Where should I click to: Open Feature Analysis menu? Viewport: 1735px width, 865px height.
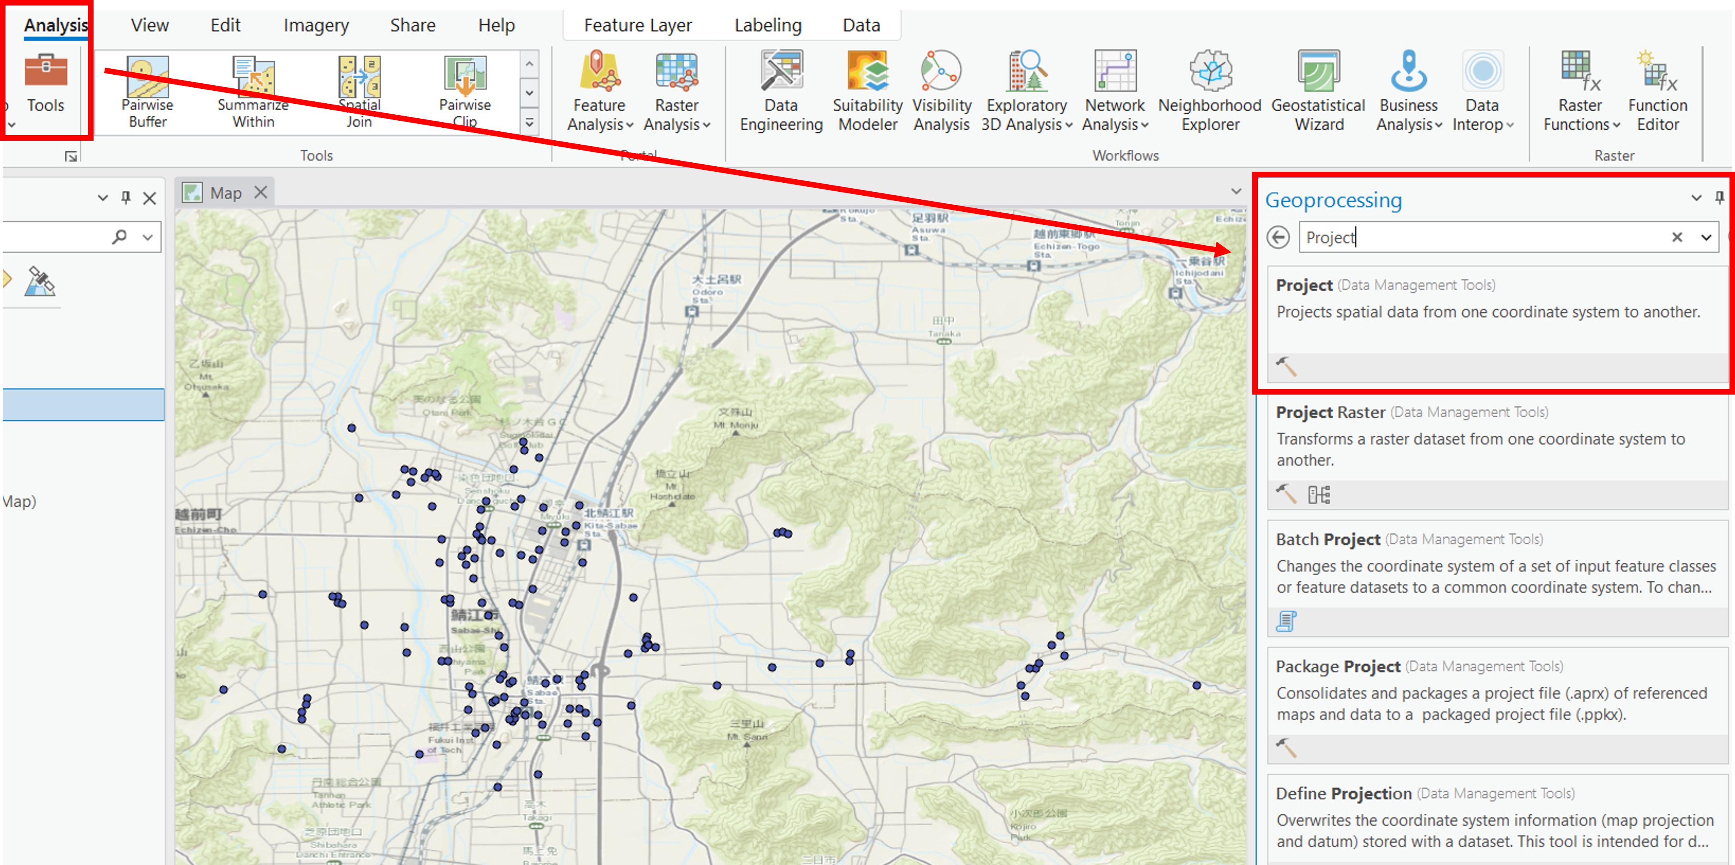point(600,91)
